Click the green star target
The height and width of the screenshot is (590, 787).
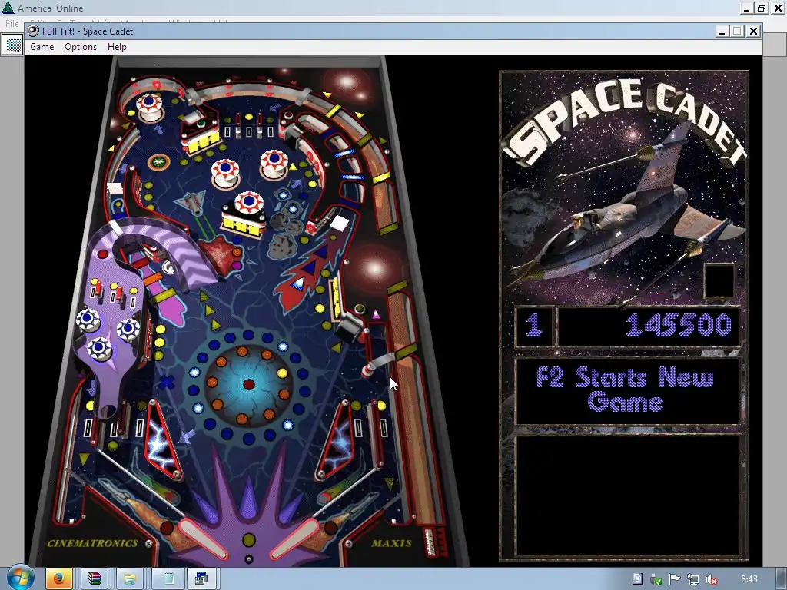click(158, 162)
